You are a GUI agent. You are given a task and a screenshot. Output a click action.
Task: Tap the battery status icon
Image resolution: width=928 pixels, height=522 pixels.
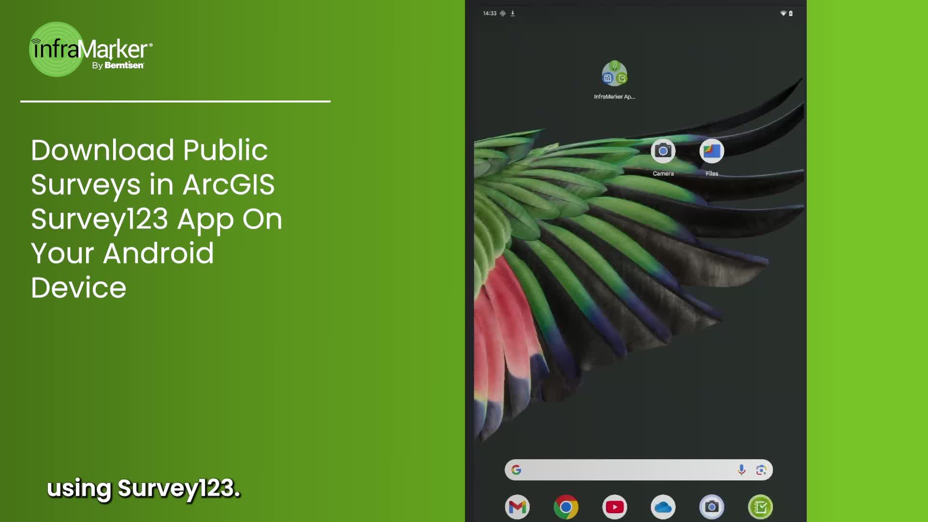(x=791, y=14)
